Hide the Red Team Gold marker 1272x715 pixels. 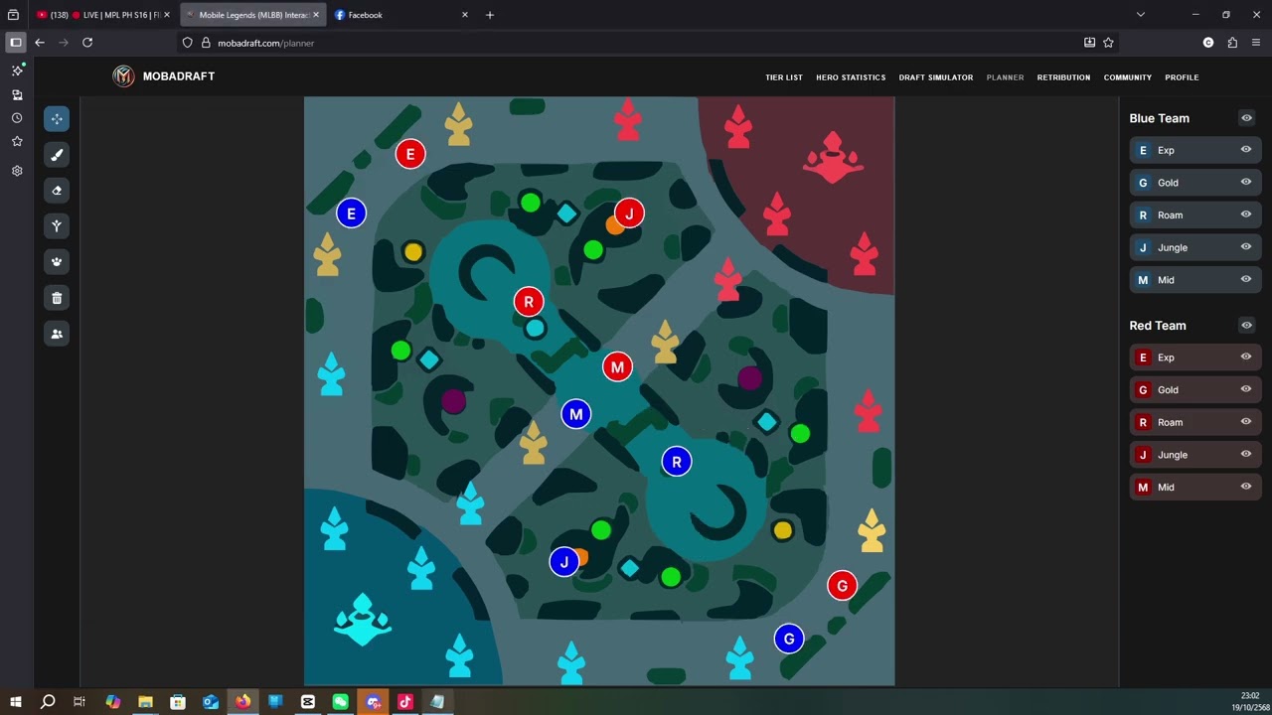[x=1245, y=389]
